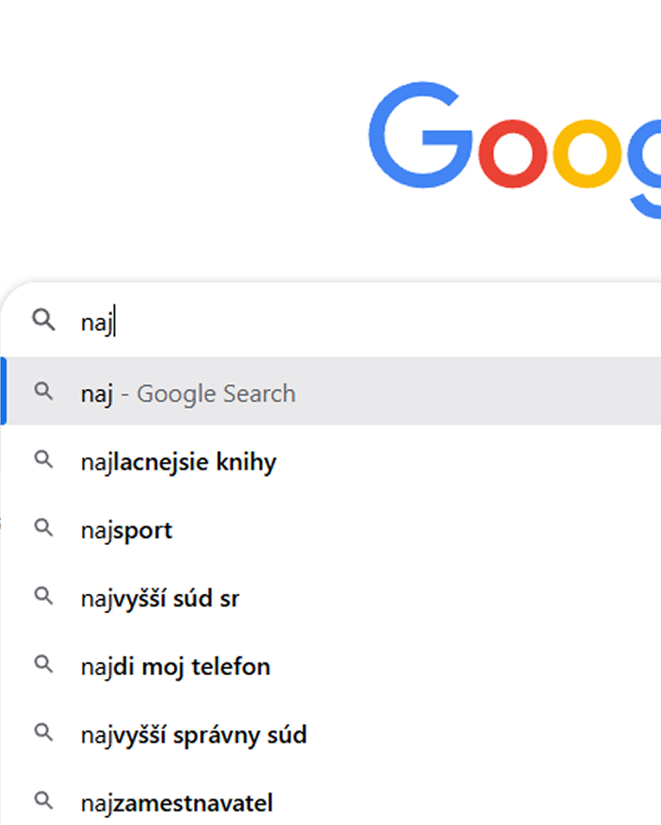
Task: Click the magnifier icon next to 'najvyšší súd sr'
Action: pos(43,596)
